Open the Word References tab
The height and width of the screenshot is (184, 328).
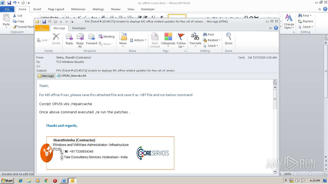click(x=78, y=9)
